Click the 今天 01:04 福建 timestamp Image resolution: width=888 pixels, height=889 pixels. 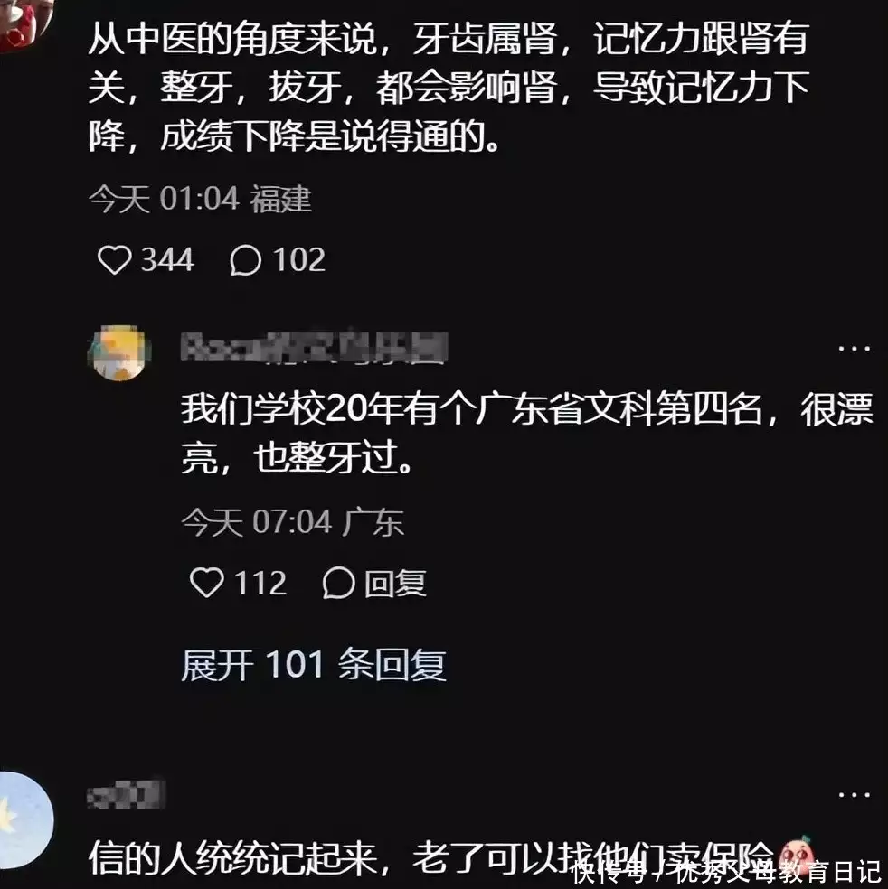(x=200, y=200)
